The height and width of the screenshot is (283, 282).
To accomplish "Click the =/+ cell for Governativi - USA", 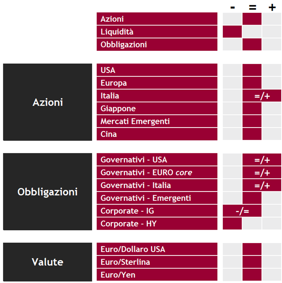I will [262, 160].
